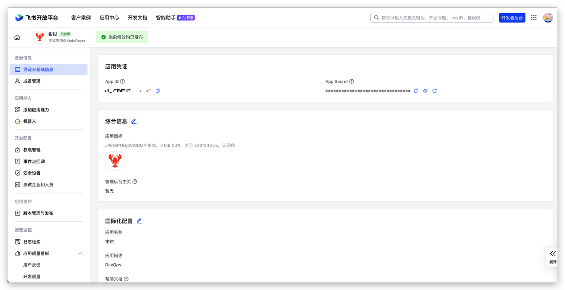
Task: Click 暂无 under 管理后台主页
Action: [109, 191]
